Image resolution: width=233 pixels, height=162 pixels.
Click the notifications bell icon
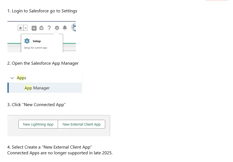pos(65,28)
